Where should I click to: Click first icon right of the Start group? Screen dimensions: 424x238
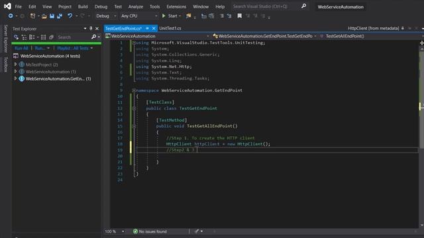pos(204,16)
